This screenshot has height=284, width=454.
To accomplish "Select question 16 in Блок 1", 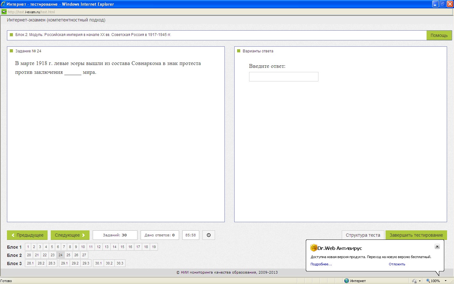I will click(130, 247).
